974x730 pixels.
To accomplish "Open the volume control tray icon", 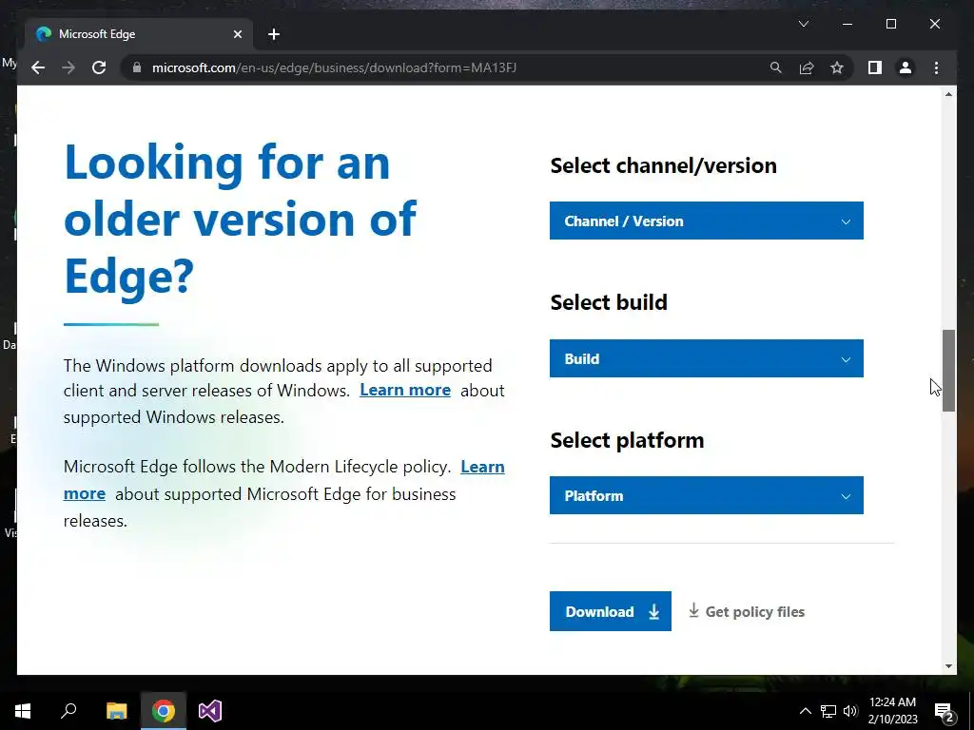I will (849, 711).
